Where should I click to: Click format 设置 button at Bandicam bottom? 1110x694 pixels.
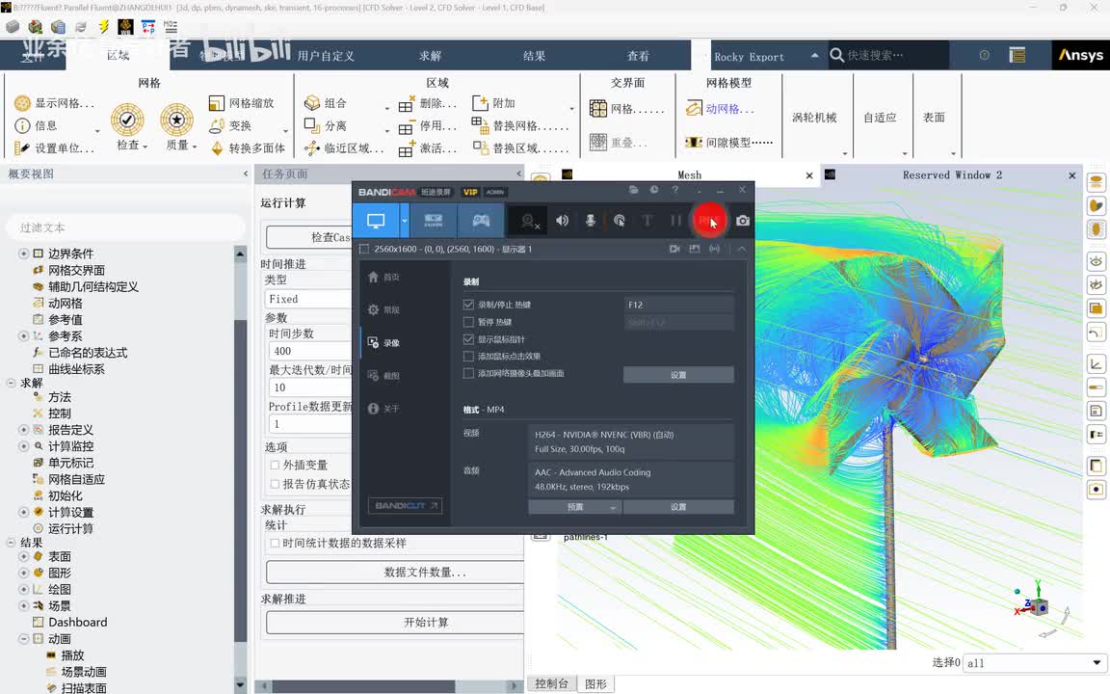pyautogui.click(x=678, y=507)
